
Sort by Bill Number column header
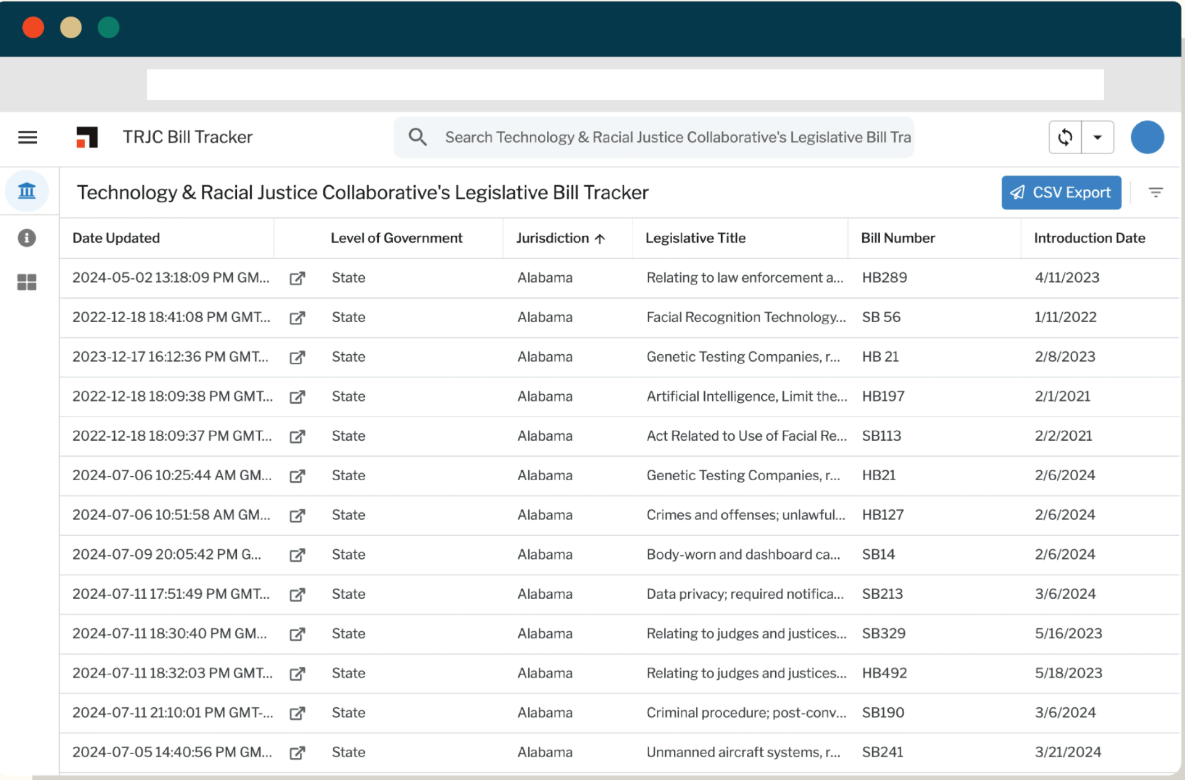pos(898,238)
